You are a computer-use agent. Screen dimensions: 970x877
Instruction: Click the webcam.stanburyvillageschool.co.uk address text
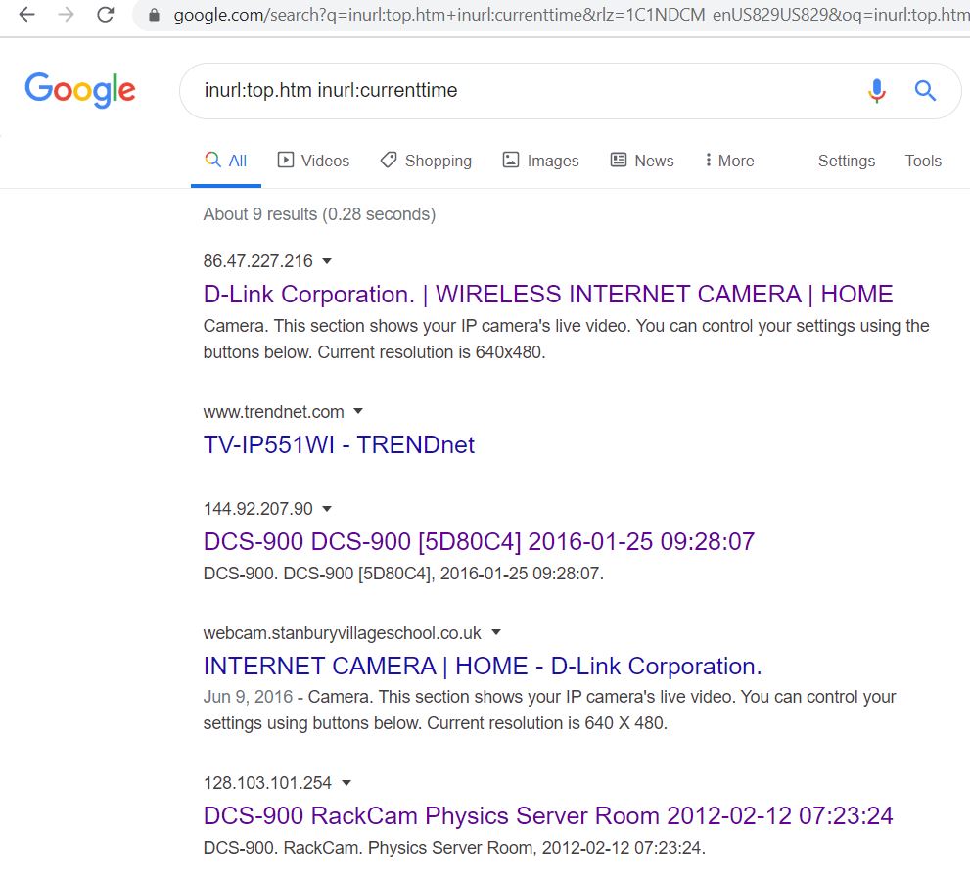[343, 633]
